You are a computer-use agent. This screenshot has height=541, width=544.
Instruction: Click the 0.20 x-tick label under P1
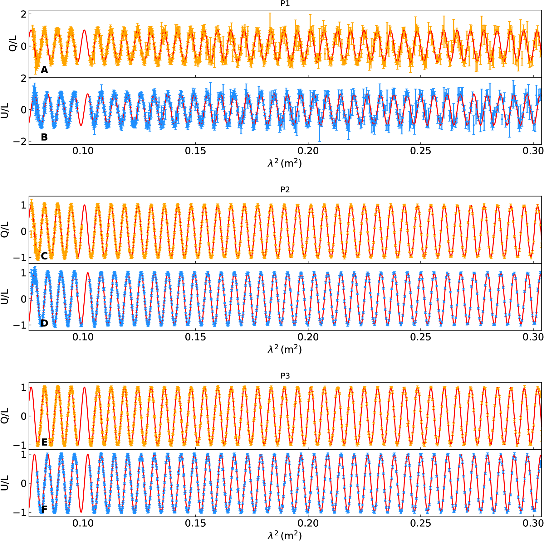(308, 151)
